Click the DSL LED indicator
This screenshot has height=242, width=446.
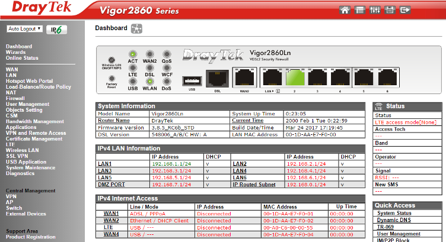click(x=149, y=67)
